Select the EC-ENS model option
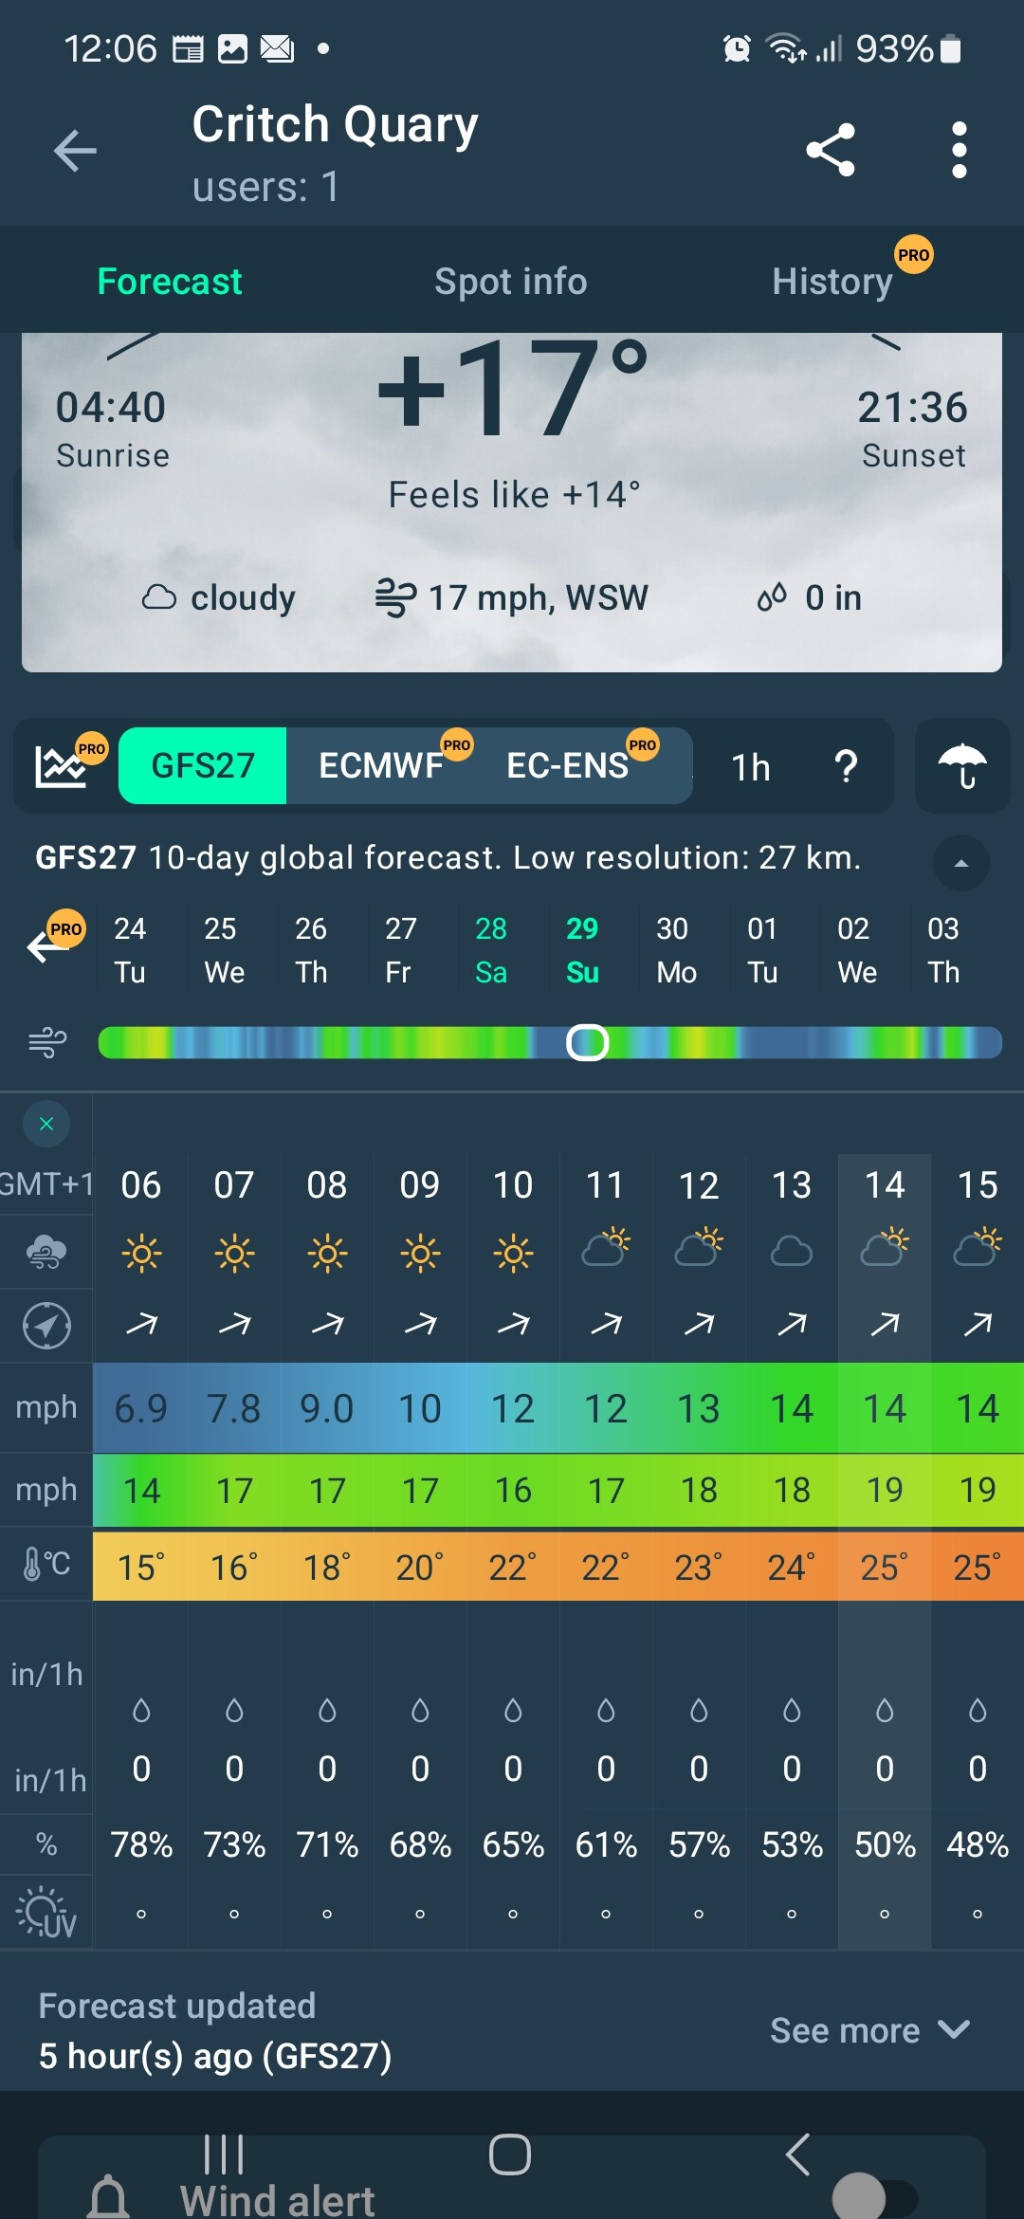1024x2219 pixels. tap(568, 765)
